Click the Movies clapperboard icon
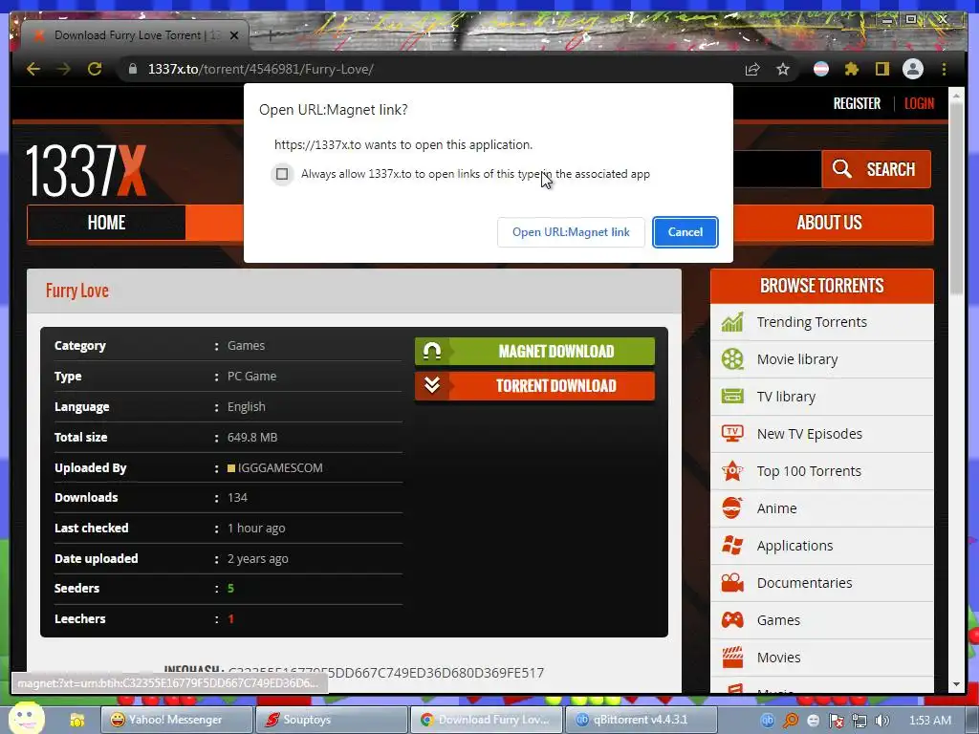Screen dimensions: 979x734 732,658
